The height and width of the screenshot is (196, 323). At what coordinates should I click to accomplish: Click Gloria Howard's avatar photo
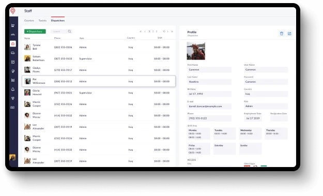point(27,93)
